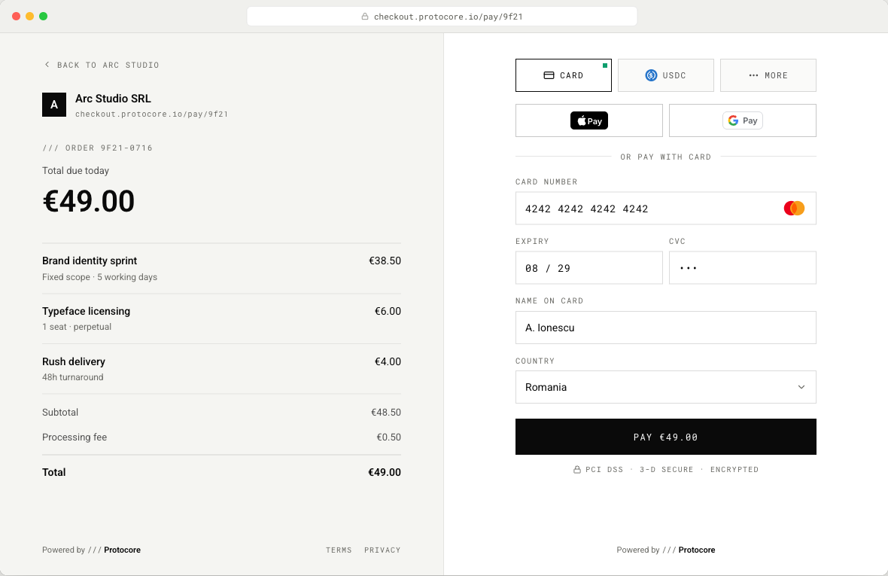The height and width of the screenshot is (576, 888).
Task: Click the '€48.50' subtotal value
Action: tap(386, 413)
